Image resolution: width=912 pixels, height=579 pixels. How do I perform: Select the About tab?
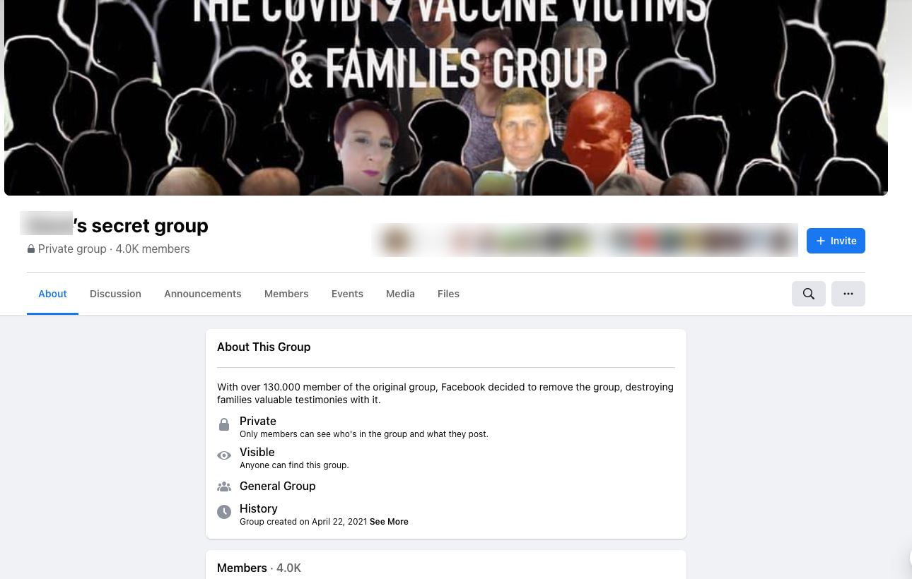52,294
